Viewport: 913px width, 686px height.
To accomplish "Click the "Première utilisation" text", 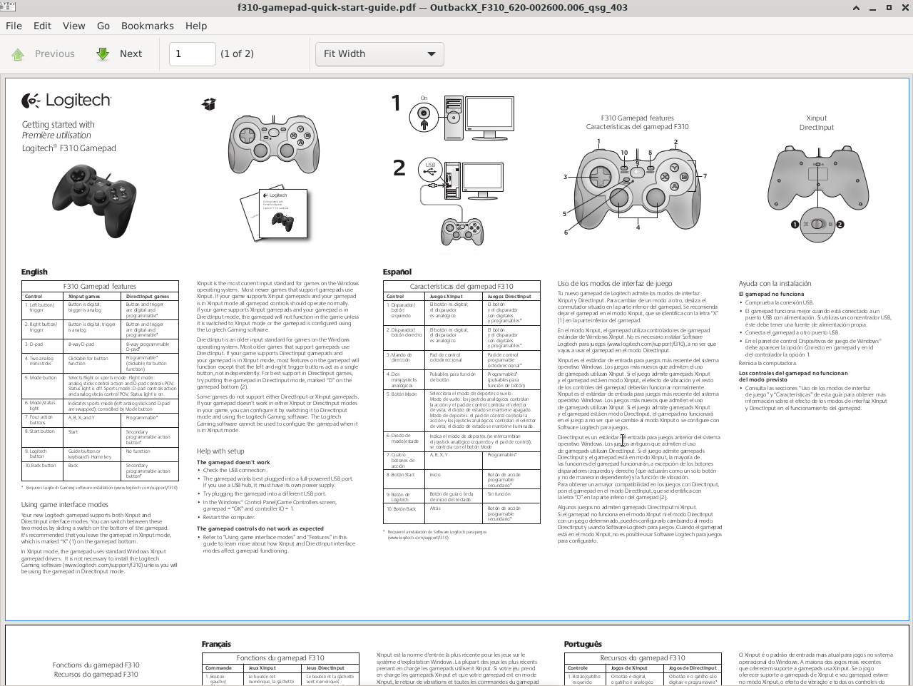I will pyautogui.click(x=56, y=135).
